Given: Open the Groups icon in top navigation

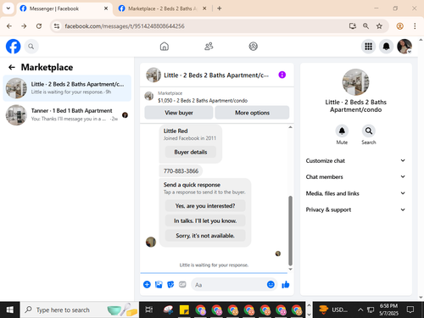Looking at the screenshot, I should point(253,46).
